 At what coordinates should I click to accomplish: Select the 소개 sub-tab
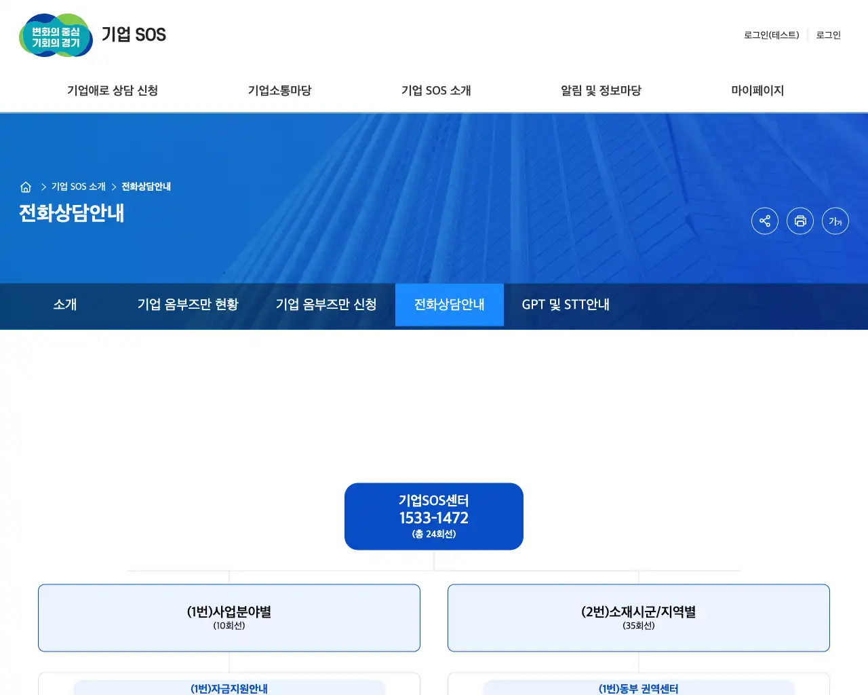pyautogui.click(x=64, y=305)
